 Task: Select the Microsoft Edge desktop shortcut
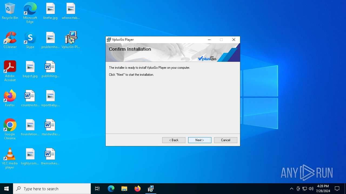coord(30,13)
